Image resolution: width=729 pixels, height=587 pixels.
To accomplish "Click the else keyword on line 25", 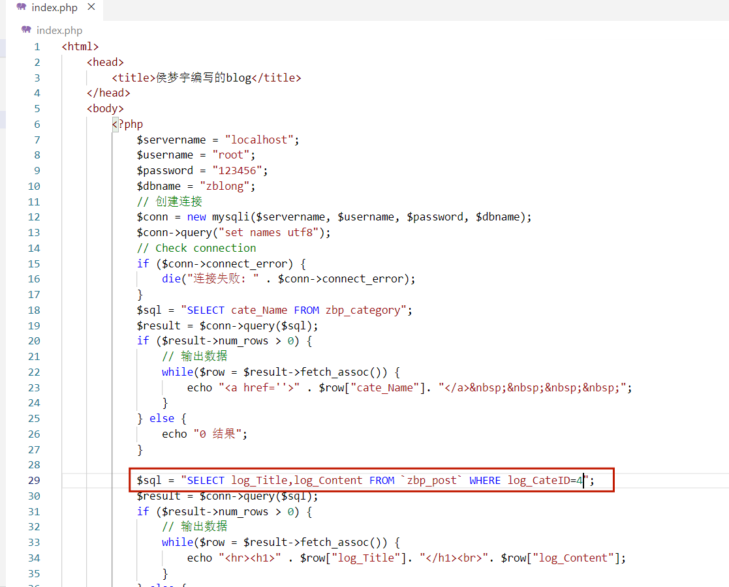I will 163,419.
